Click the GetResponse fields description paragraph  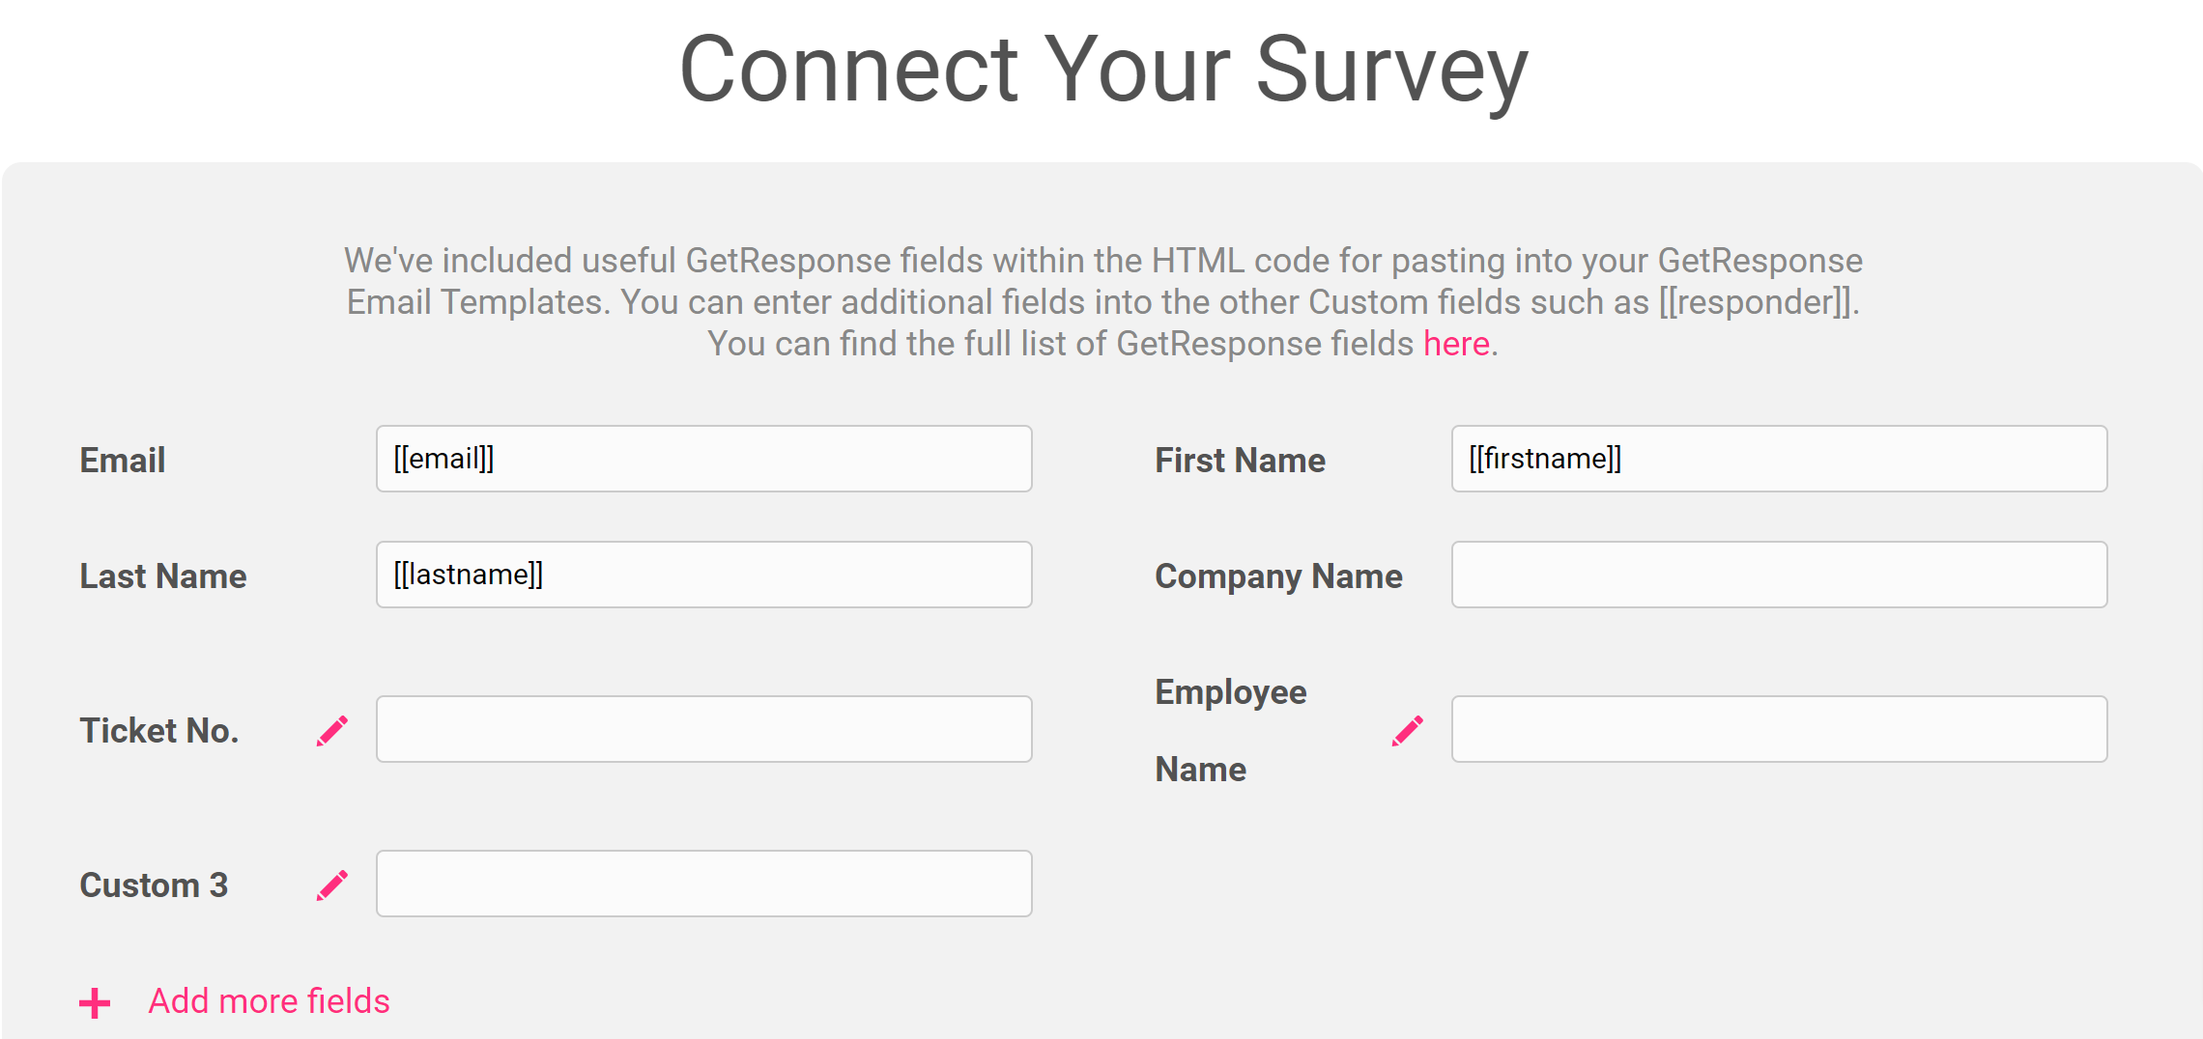[1102, 302]
